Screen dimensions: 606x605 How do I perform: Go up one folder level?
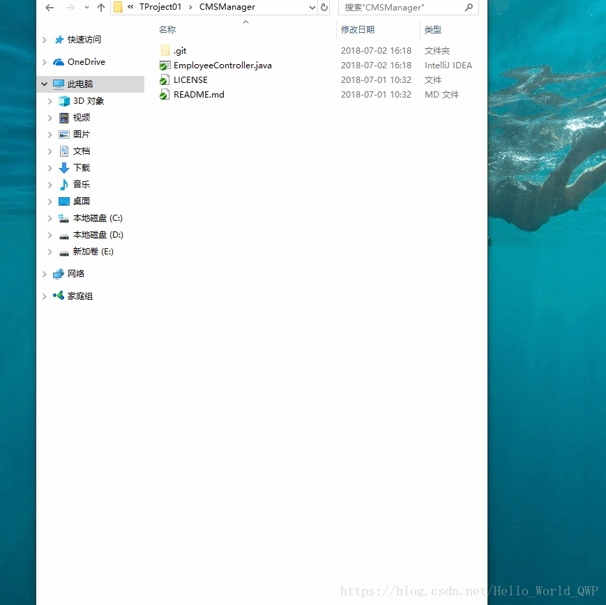101,8
